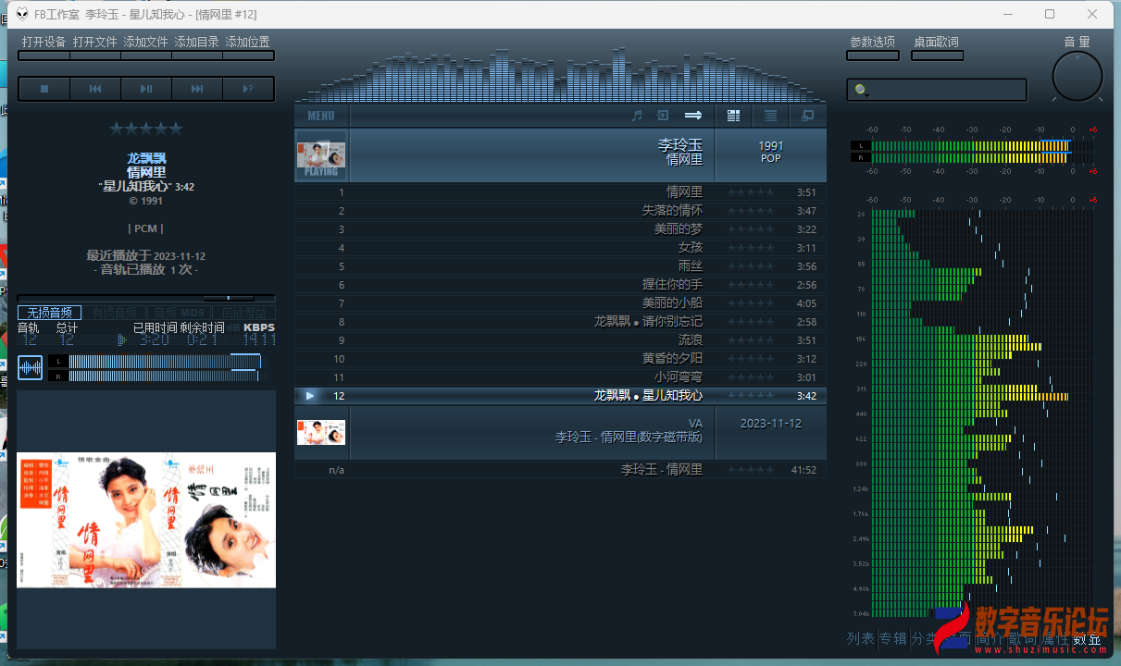Open the 列表 tab at bottom right
The height and width of the screenshot is (666, 1121).
coord(860,638)
